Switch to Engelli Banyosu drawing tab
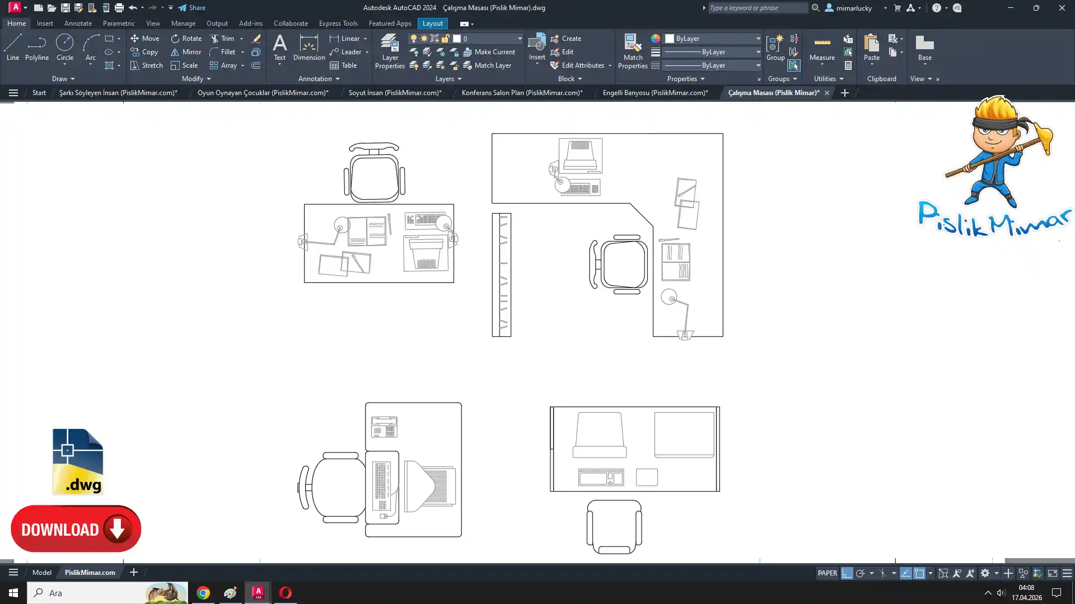 (655, 93)
